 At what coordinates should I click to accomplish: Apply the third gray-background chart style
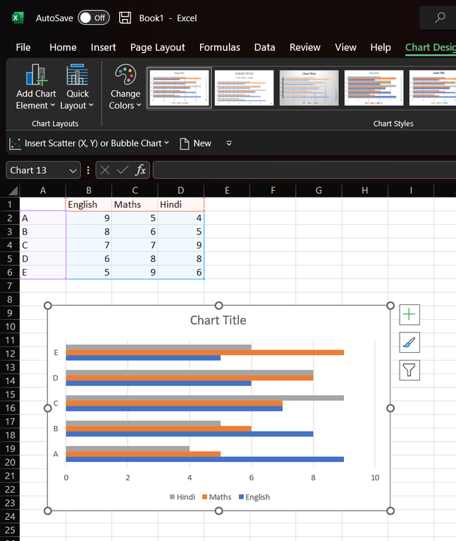click(x=309, y=88)
